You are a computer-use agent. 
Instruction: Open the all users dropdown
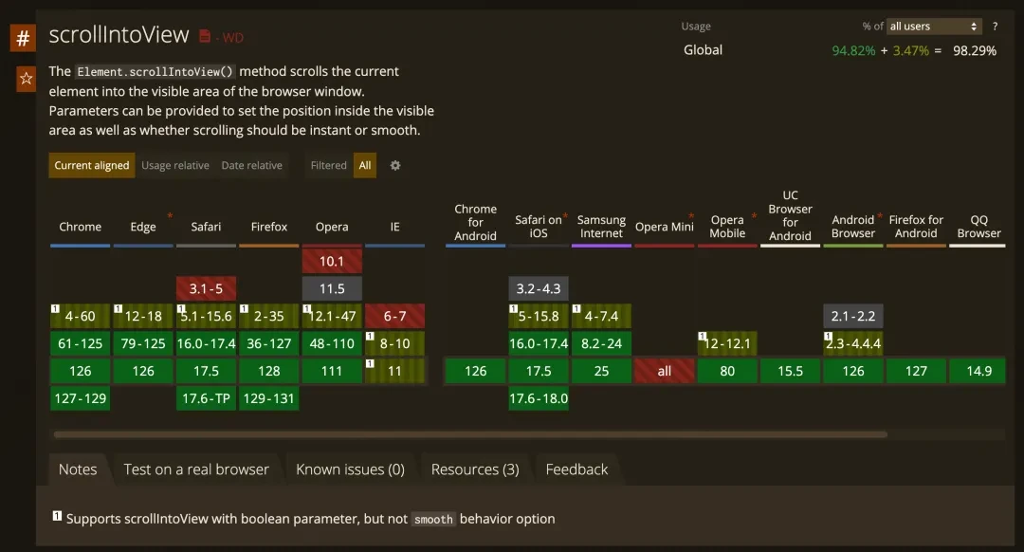coord(934,27)
